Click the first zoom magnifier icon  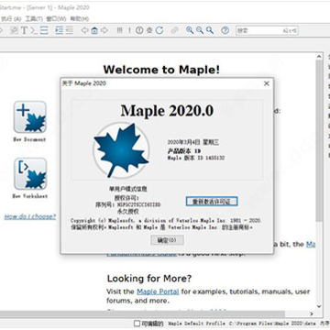pos(190,30)
